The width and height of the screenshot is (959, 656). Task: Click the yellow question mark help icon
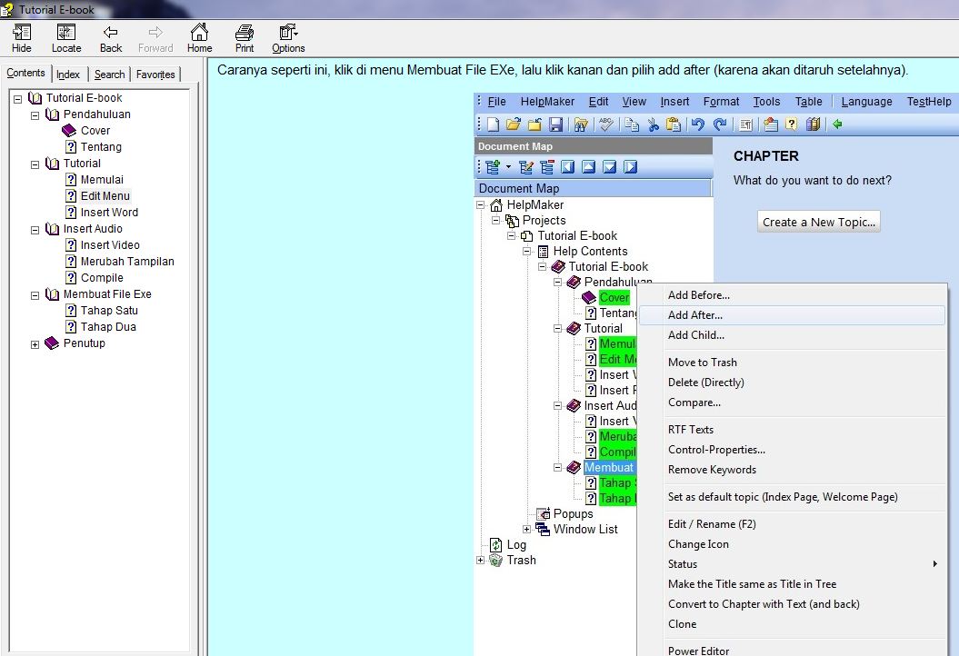pyautogui.click(x=792, y=124)
